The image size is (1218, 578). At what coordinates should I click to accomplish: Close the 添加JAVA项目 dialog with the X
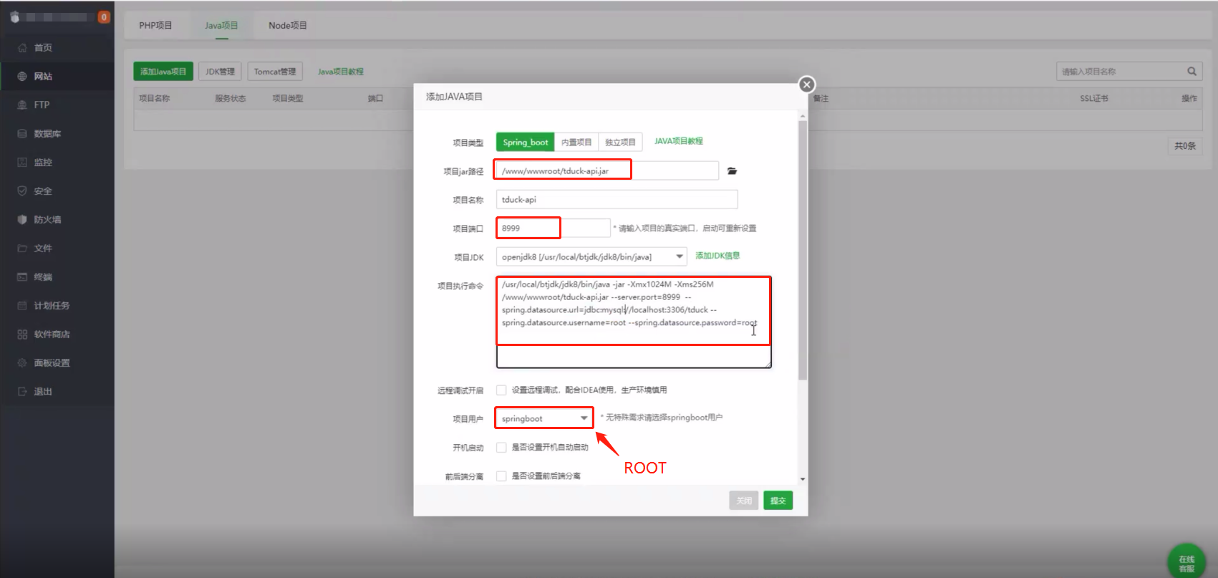point(807,85)
